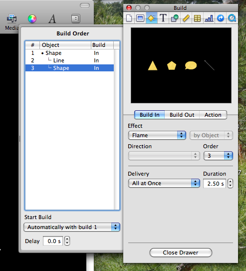Click the Delay stepper arrows

click(67, 241)
